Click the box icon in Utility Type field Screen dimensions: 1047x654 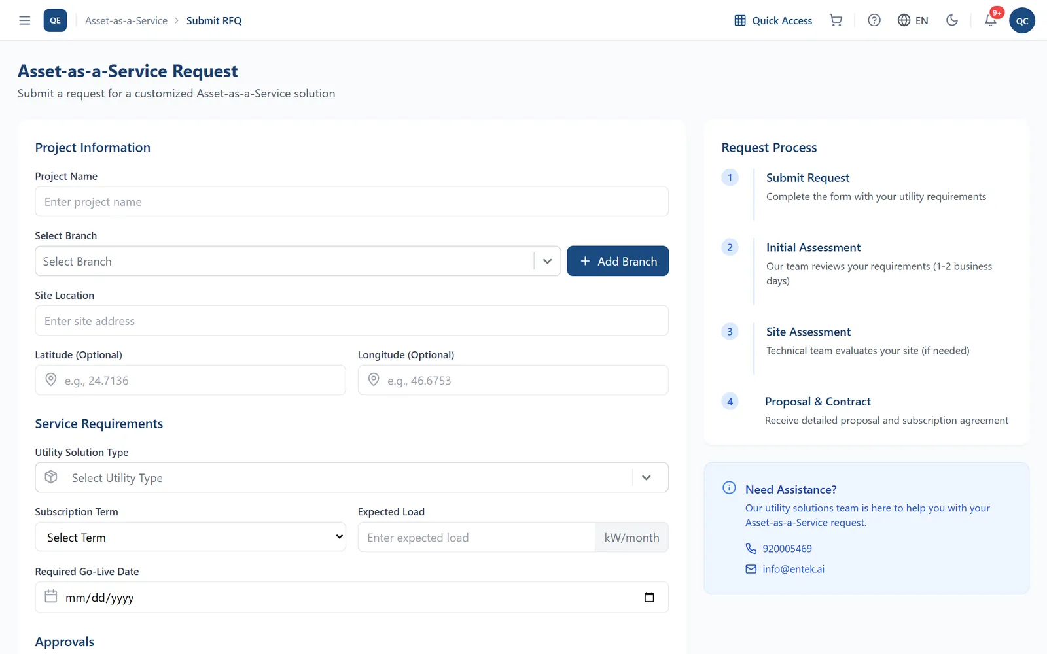(x=51, y=477)
